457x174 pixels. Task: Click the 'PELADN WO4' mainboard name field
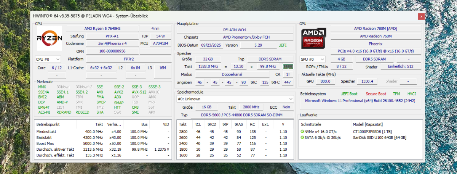(235, 30)
